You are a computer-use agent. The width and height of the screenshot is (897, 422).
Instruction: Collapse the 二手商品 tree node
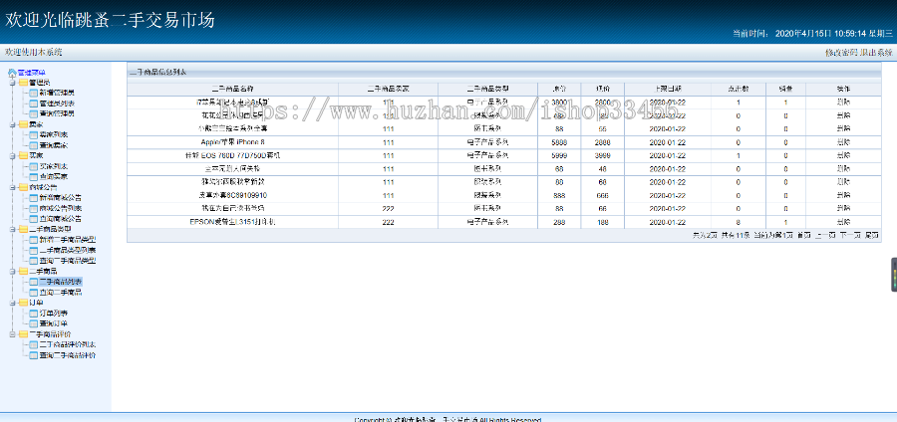tap(12, 272)
